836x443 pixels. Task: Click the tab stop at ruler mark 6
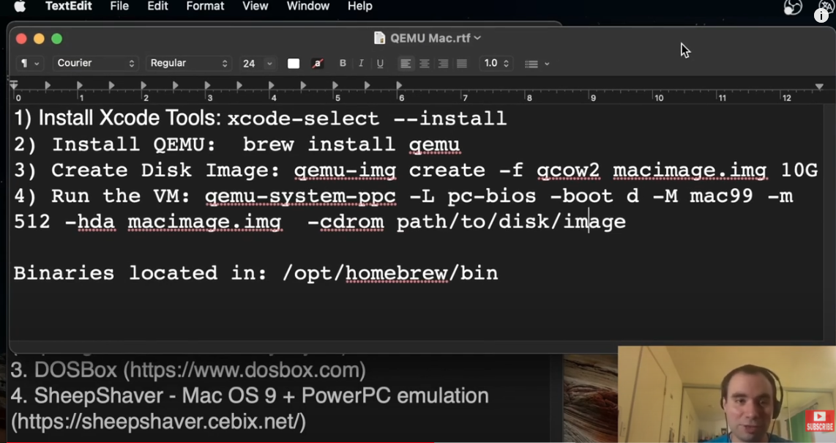click(400, 85)
